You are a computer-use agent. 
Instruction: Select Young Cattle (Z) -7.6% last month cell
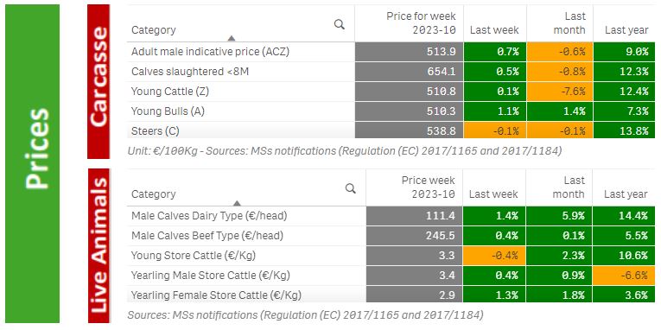[x=560, y=92]
